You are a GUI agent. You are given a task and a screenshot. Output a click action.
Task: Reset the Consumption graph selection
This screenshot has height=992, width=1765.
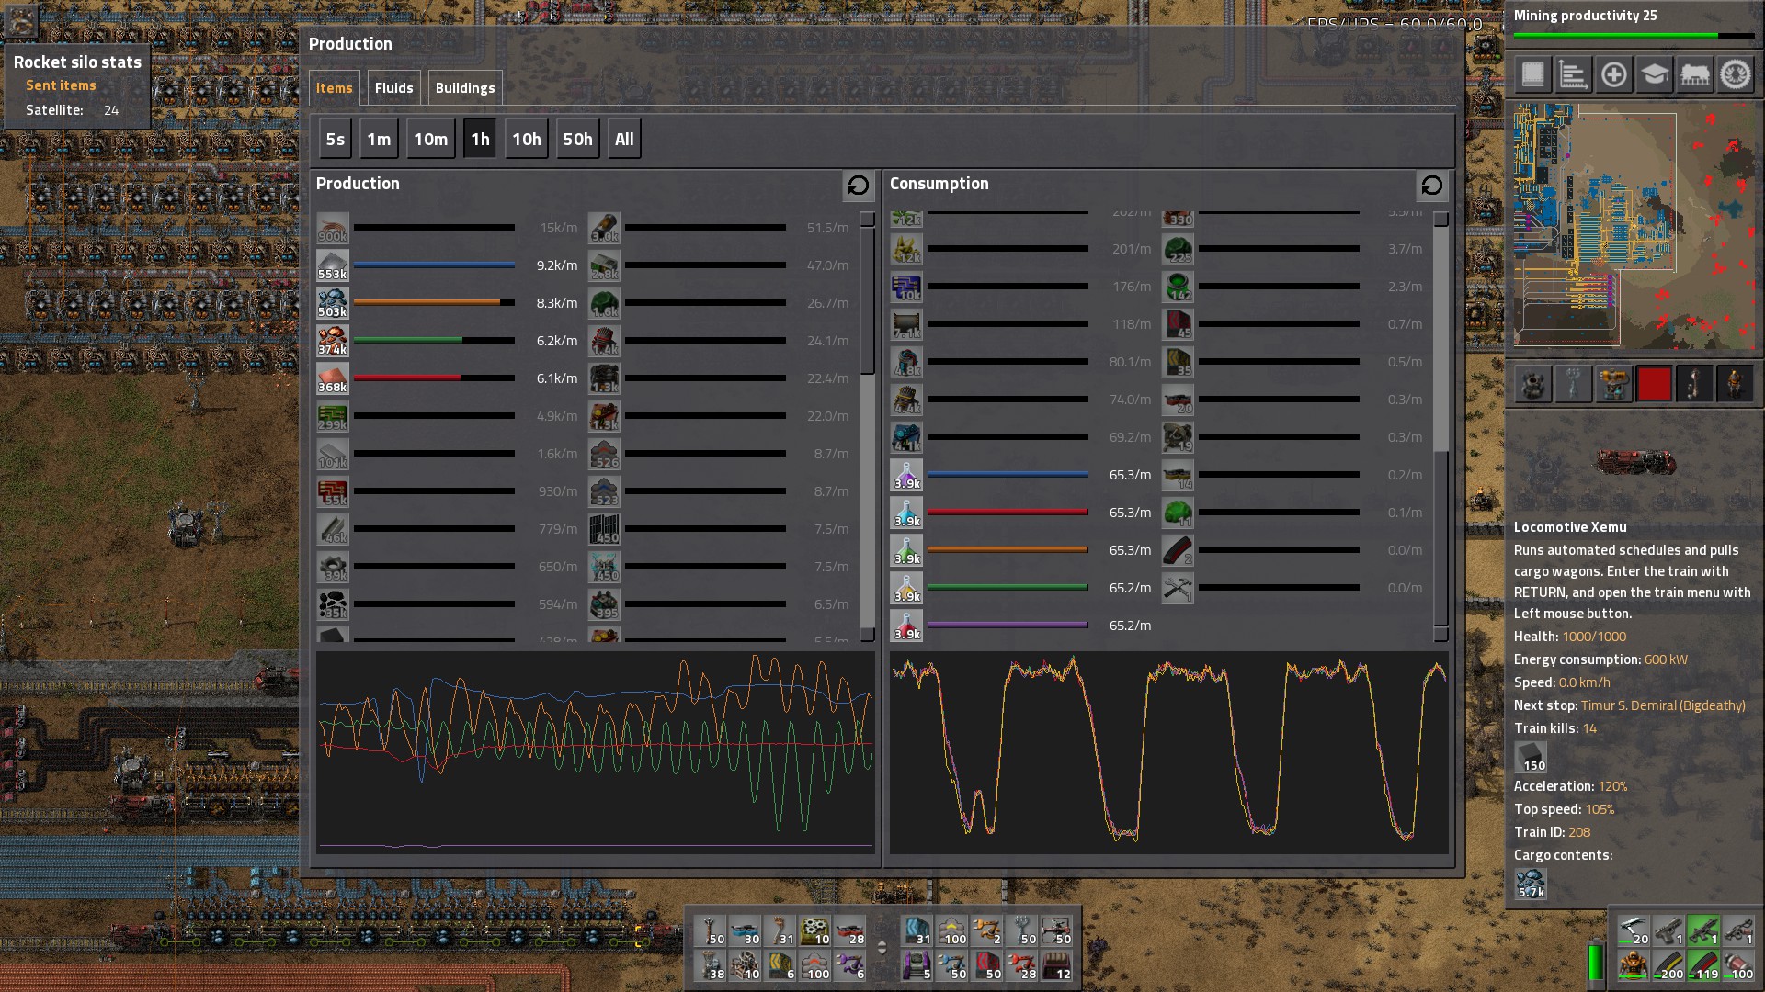click(1432, 186)
